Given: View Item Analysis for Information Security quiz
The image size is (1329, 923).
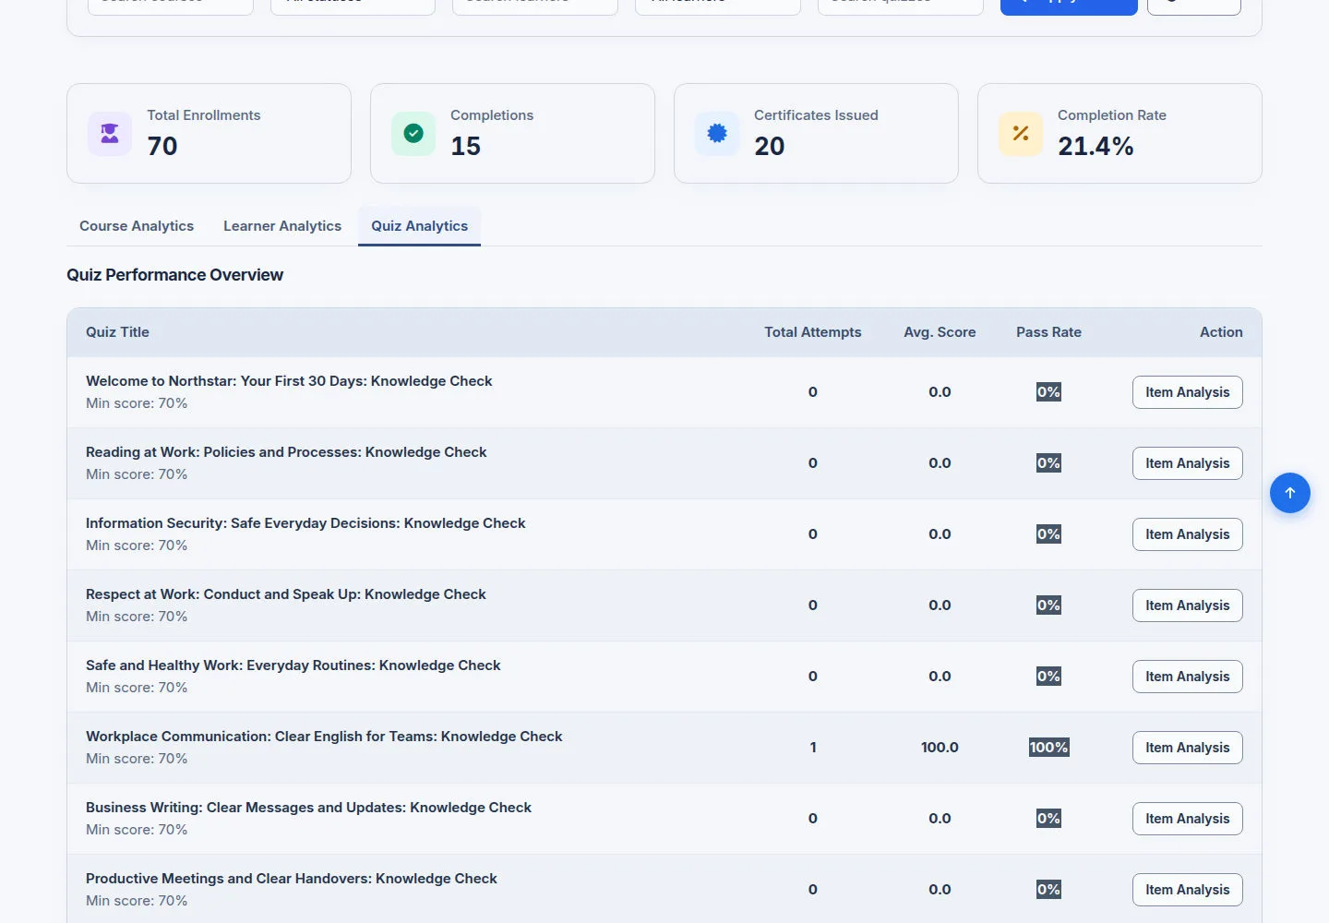Looking at the screenshot, I should 1187,534.
